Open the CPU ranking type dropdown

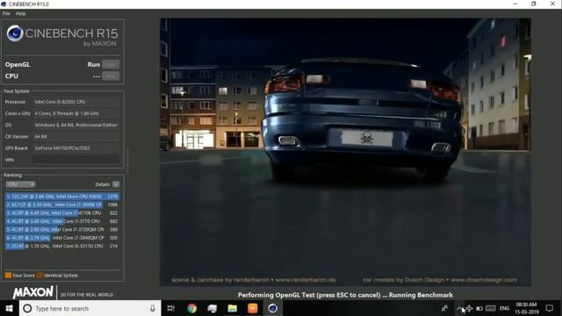pos(20,184)
